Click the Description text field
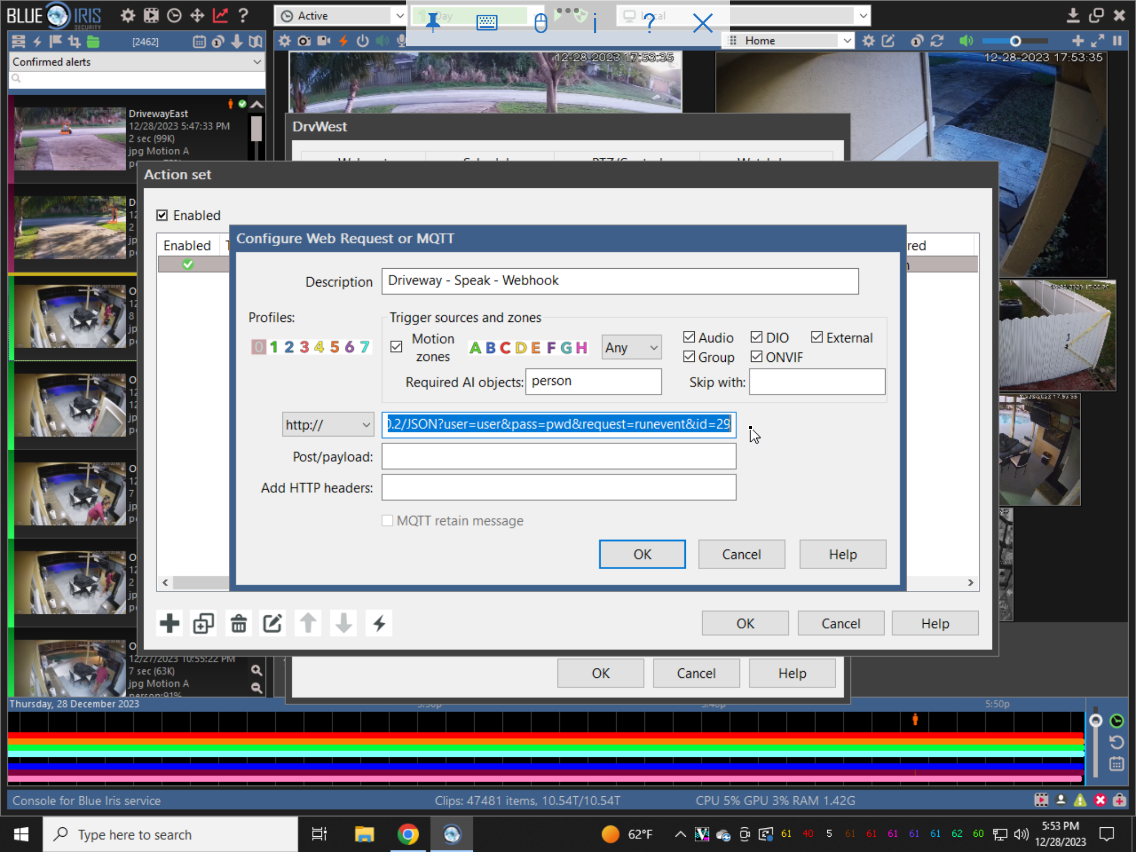Viewport: 1136px width, 852px height. 620,281
